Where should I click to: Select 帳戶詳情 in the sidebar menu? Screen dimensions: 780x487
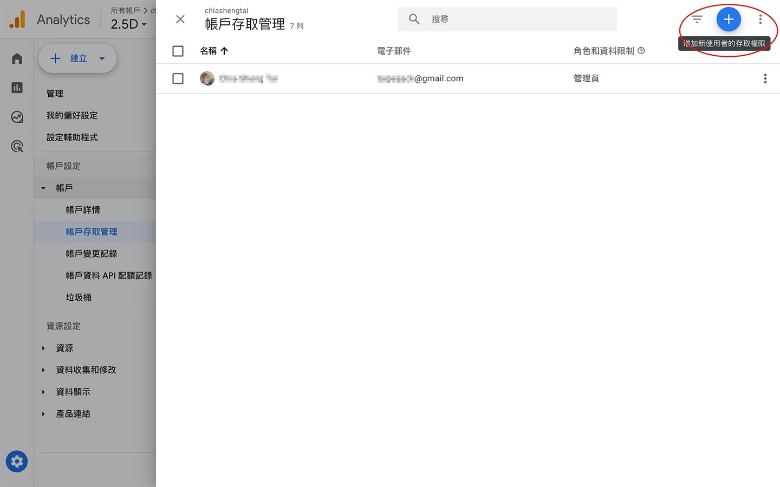pyautogui.click(x=83, y=209)
